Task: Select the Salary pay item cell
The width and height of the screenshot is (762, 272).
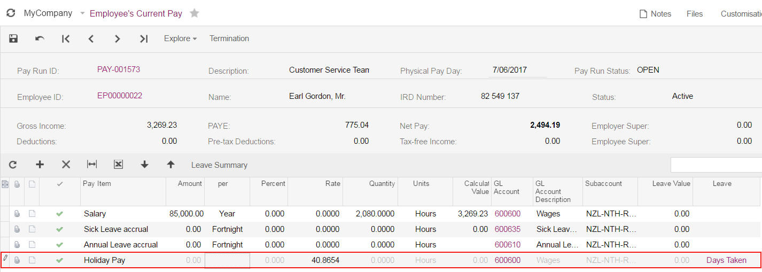Action: pyautogui.click(x=122, y=214)
